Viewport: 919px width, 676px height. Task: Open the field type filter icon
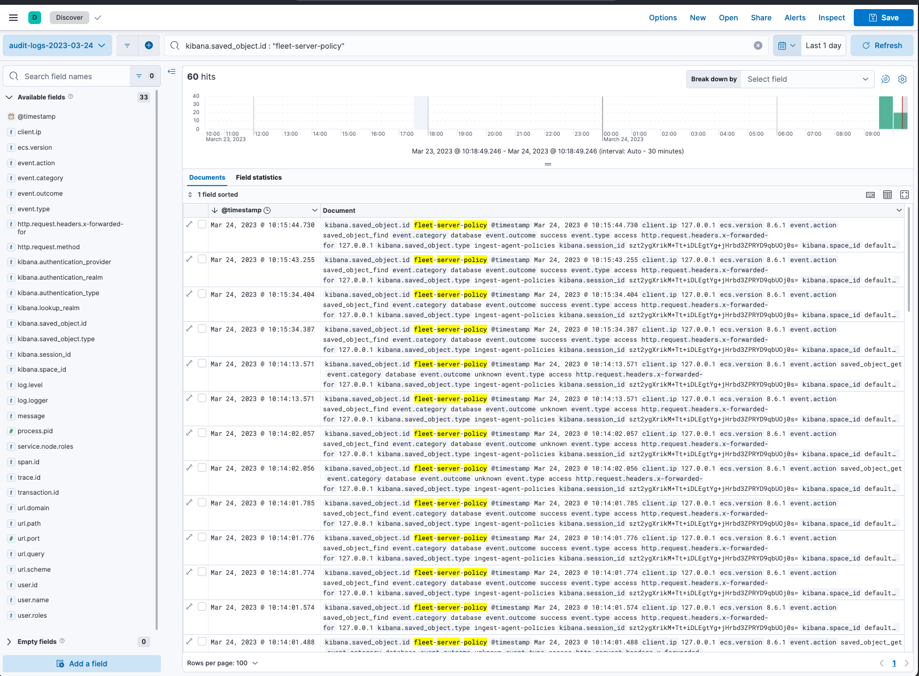(x=145, y=76)
